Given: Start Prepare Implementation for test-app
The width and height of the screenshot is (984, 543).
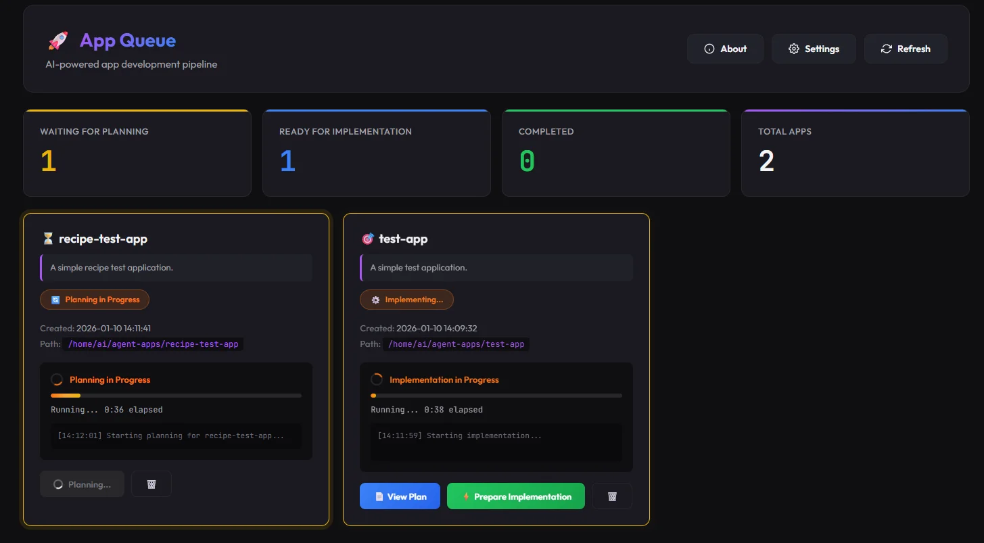Looking at the screenshot, I should click(515, 496).
